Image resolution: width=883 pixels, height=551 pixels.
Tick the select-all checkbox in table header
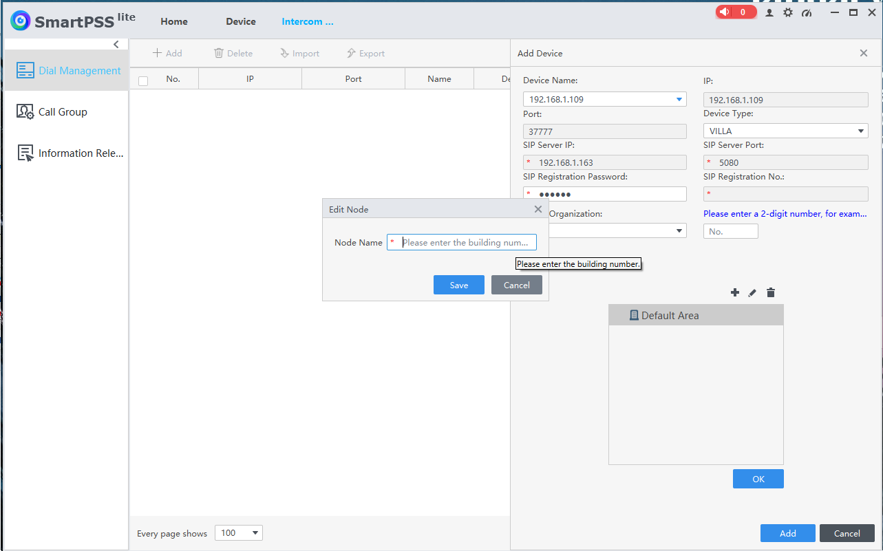point(143,80)
